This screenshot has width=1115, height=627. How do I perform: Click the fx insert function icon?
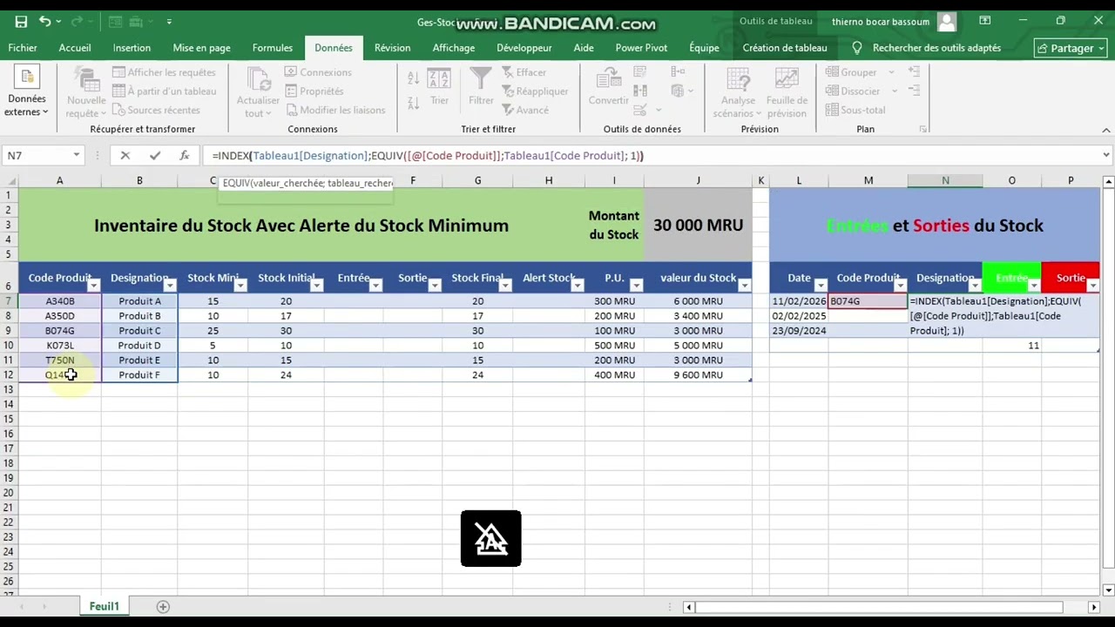tap(184, 155)
